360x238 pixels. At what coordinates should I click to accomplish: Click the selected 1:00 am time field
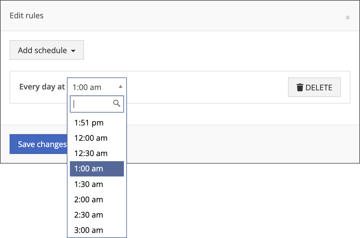click(90, 87)
